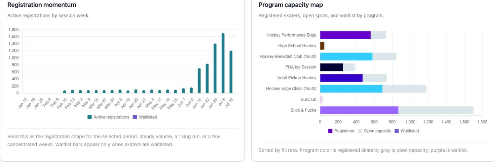This screenshot has height=162, width=495.
Task: Click the Stick & Pucks label
Action: point(303,110)
